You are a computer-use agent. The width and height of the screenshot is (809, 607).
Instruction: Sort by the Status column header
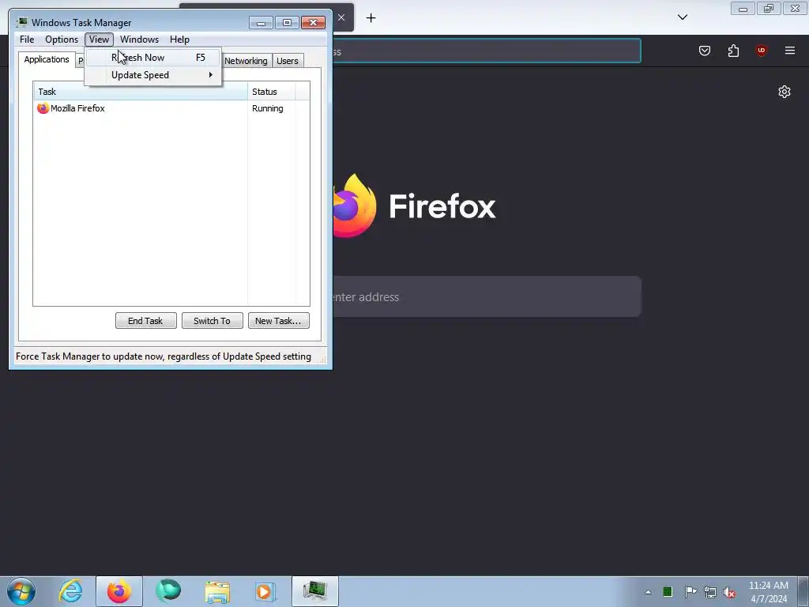pyautogui.click(x=272, y=92)
